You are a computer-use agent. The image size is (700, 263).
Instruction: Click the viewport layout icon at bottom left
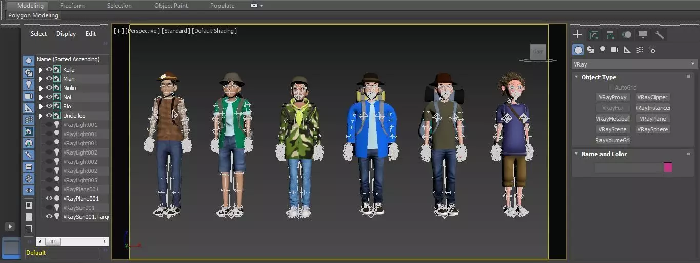(11, 249)
